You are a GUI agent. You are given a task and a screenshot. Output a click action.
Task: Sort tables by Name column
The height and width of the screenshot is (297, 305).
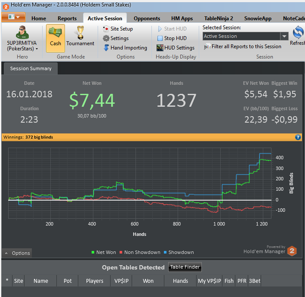41,281
